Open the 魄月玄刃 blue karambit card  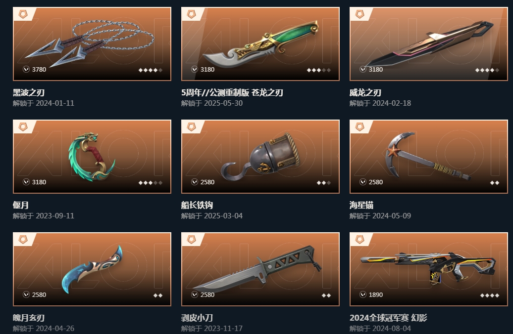[x=92, y=269]
